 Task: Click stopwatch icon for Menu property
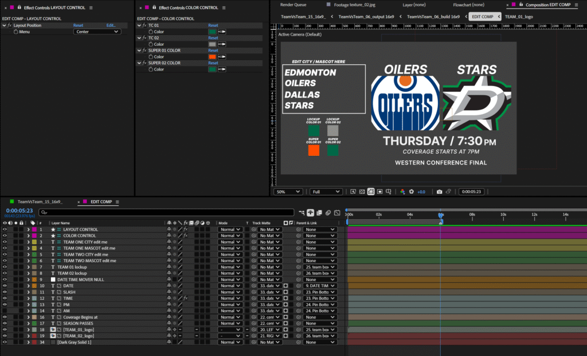click(15, 32)
